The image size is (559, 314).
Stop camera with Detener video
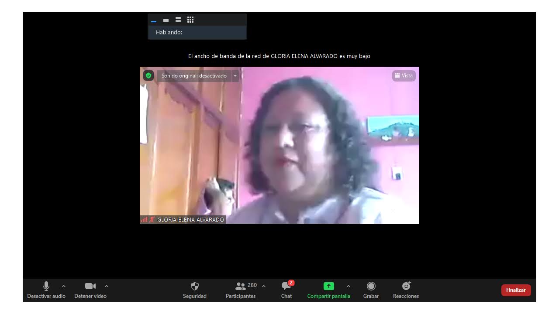tap(90, 290)
